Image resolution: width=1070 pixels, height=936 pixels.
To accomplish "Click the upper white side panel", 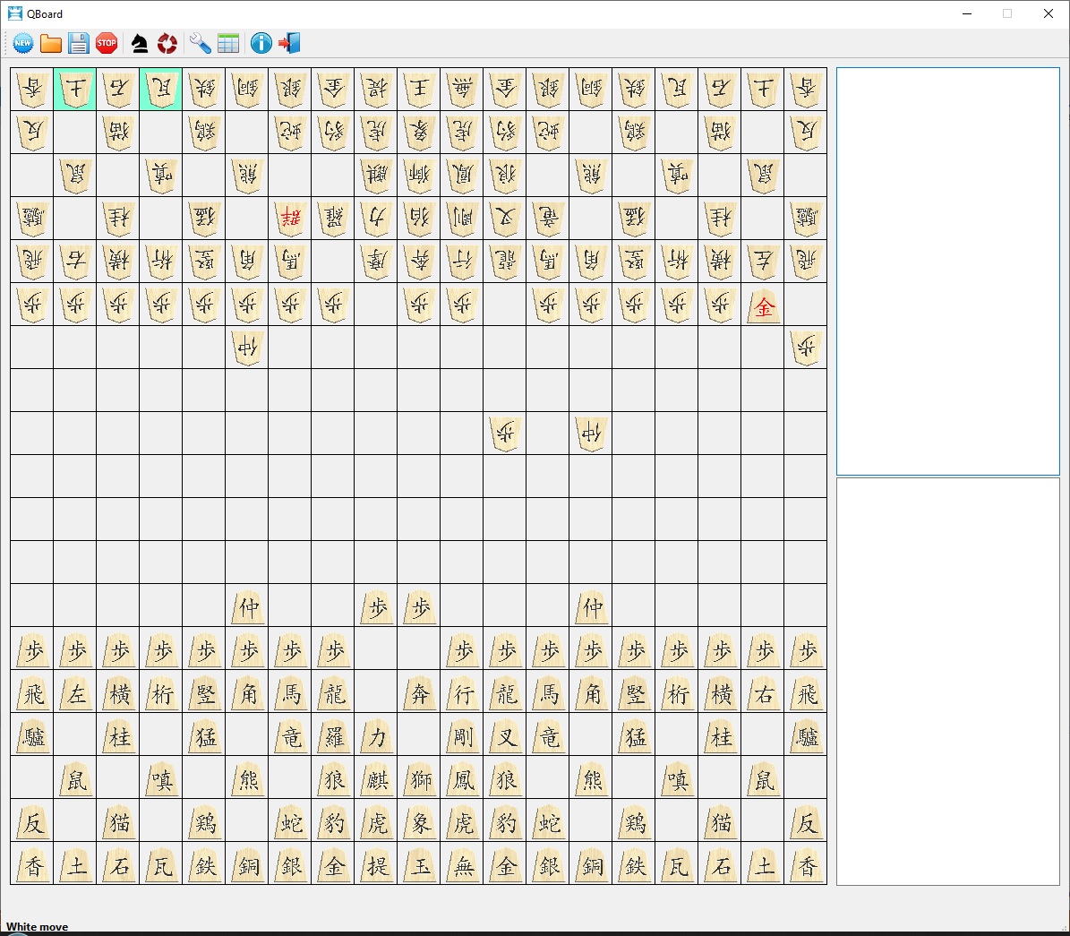I will coord(948,271).
